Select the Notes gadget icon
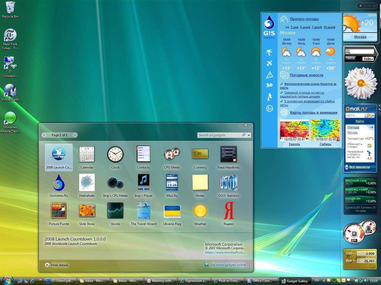The height and width of the screenshot is (285, 381). [200, 183]
